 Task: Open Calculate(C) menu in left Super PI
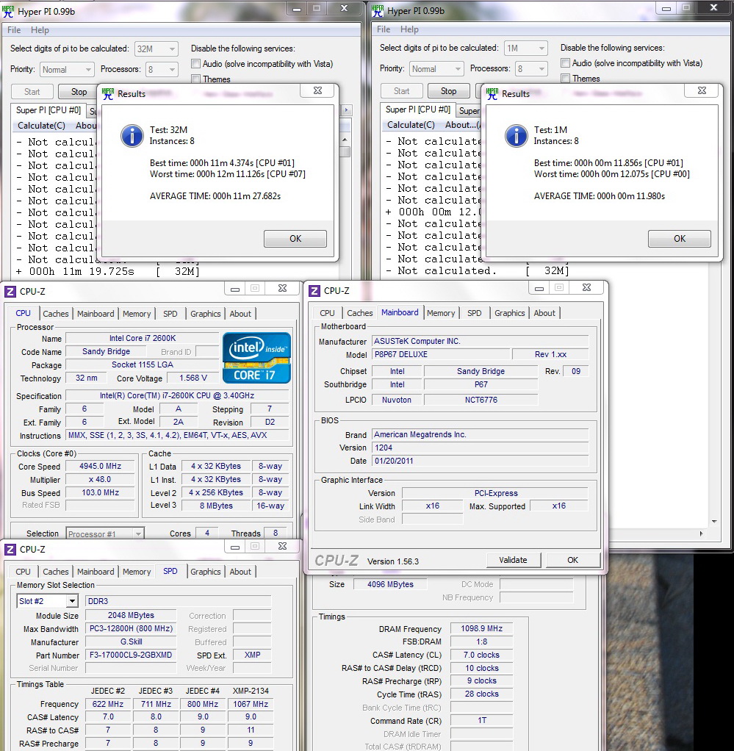click(x=41, y=126)
